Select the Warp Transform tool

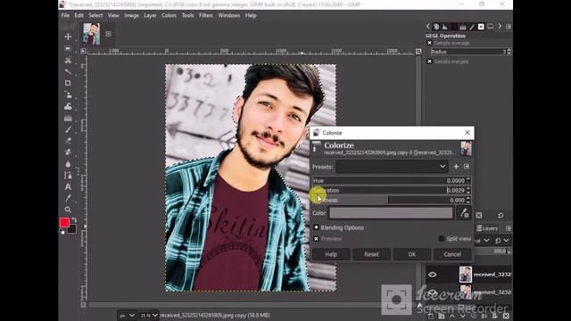[x=68, y=106]
